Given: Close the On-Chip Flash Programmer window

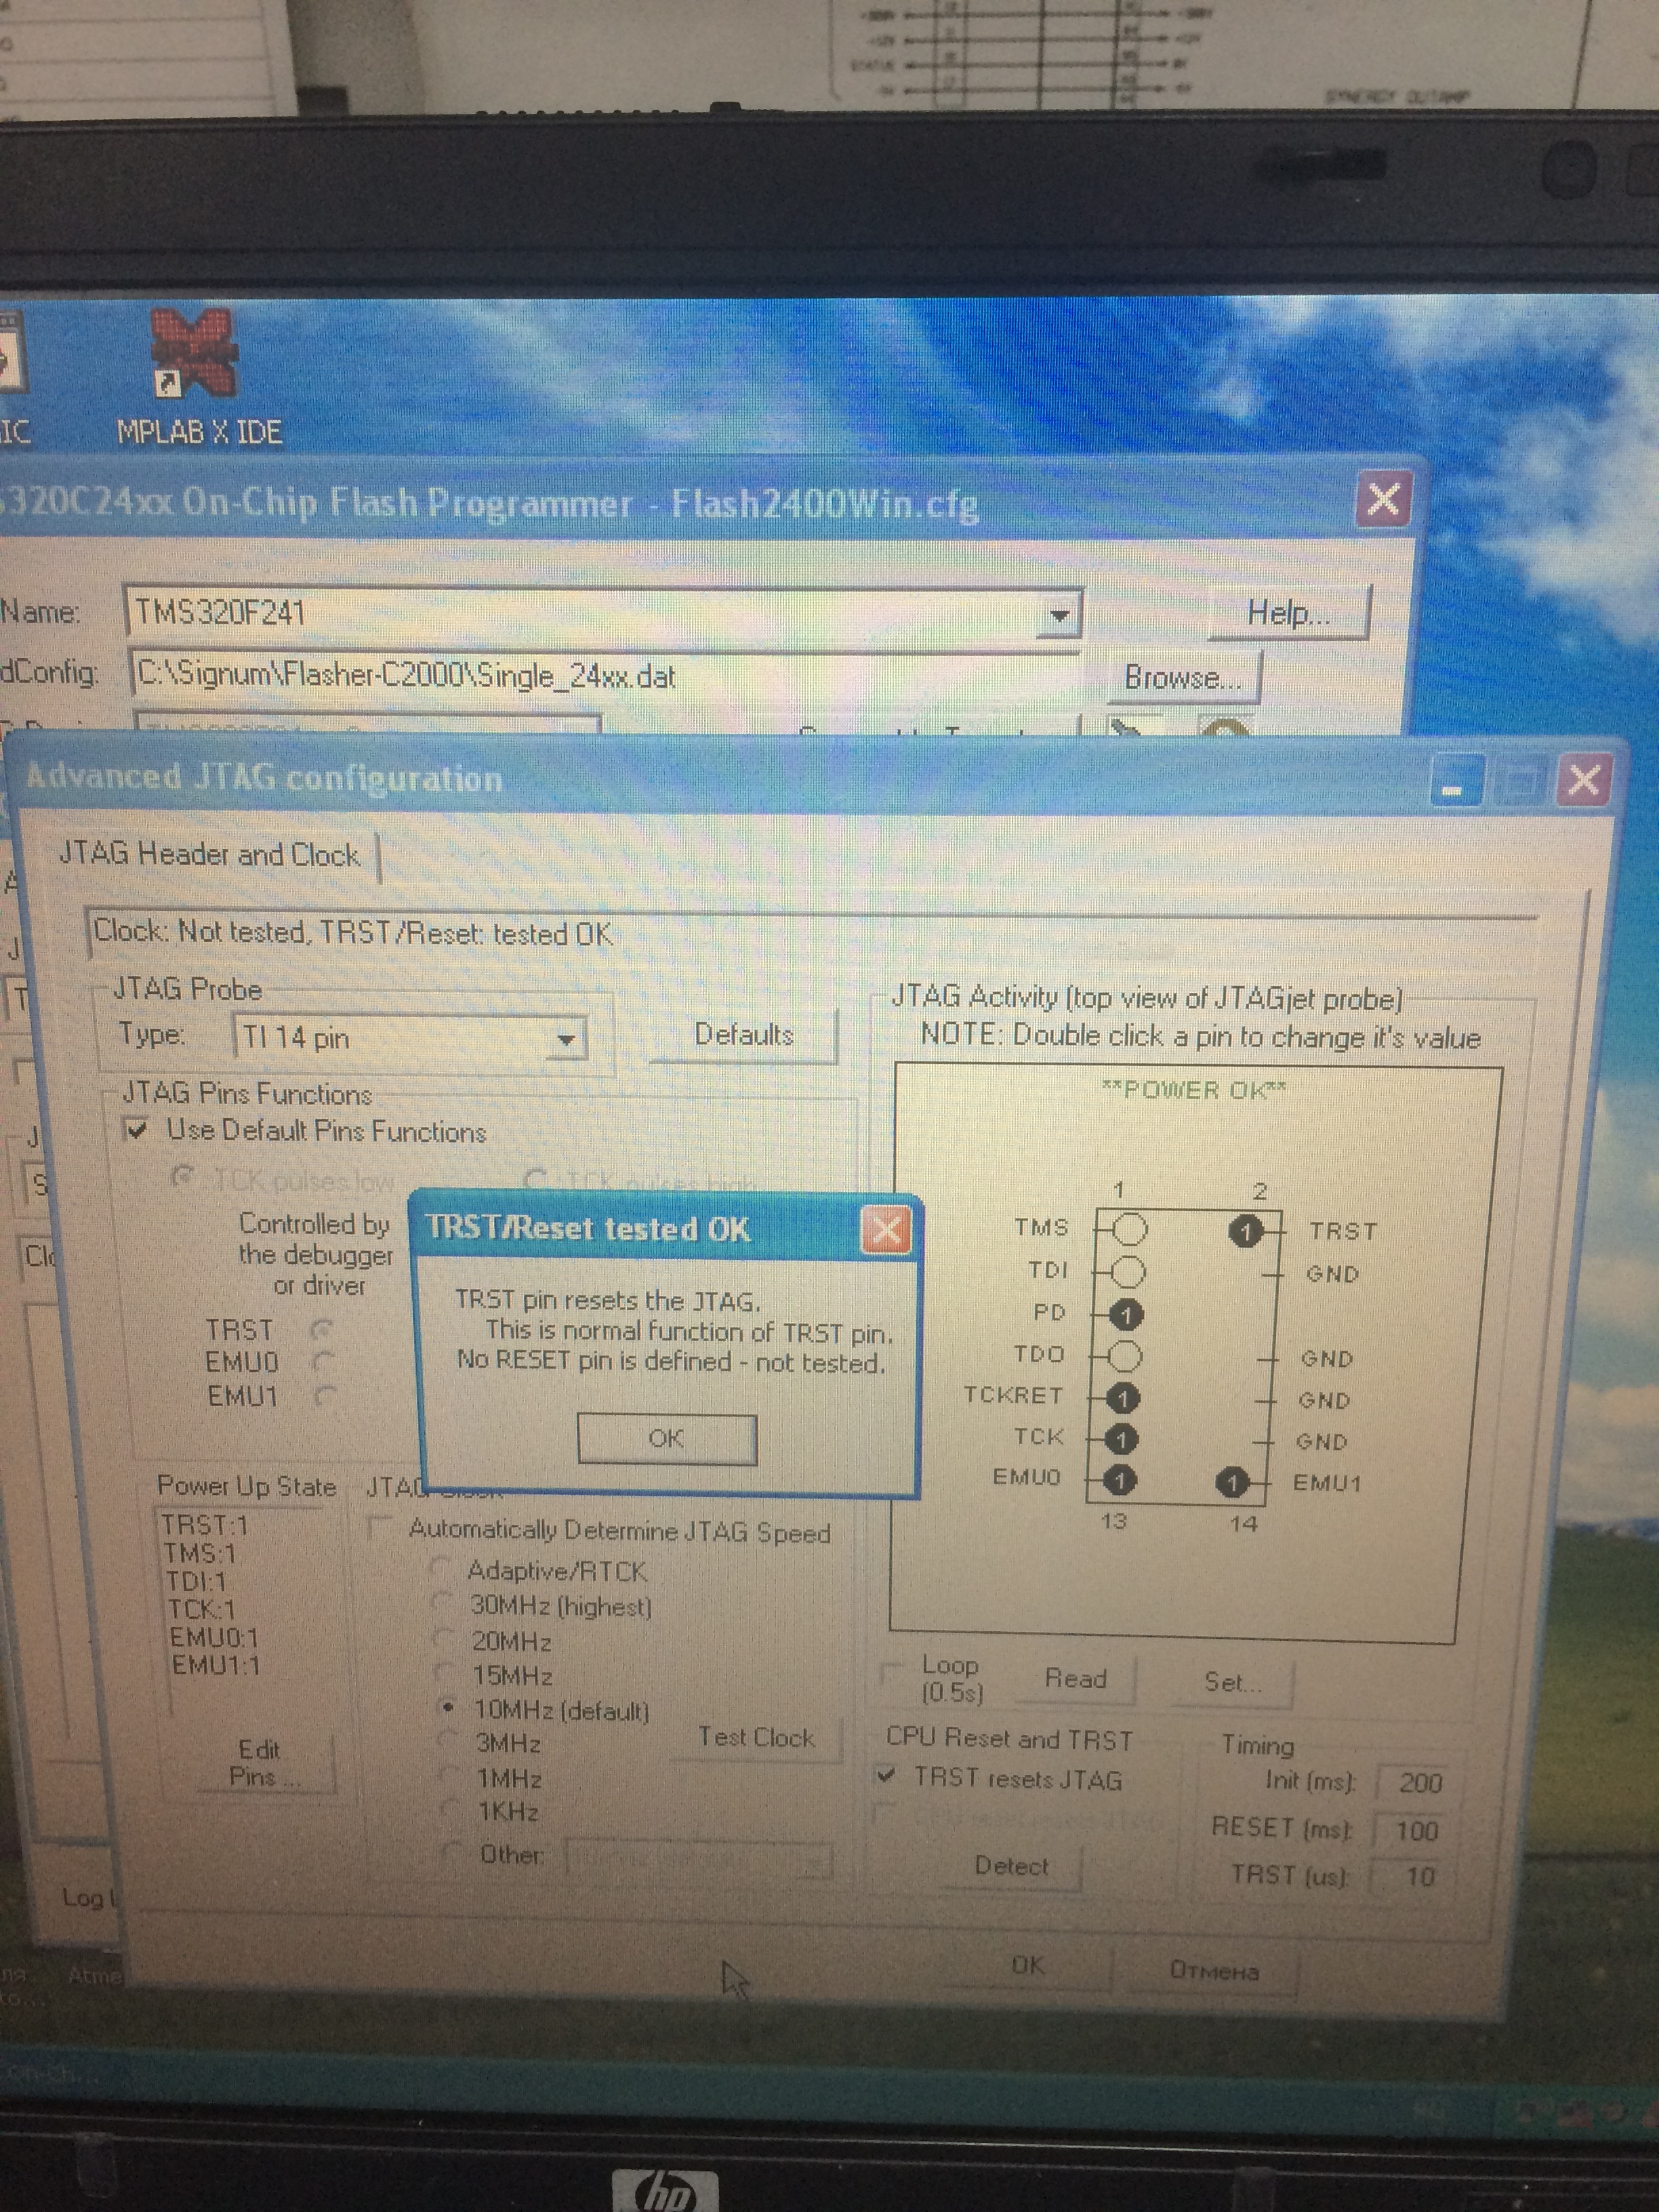Looking at the screenshot, I should [1383, 499].
